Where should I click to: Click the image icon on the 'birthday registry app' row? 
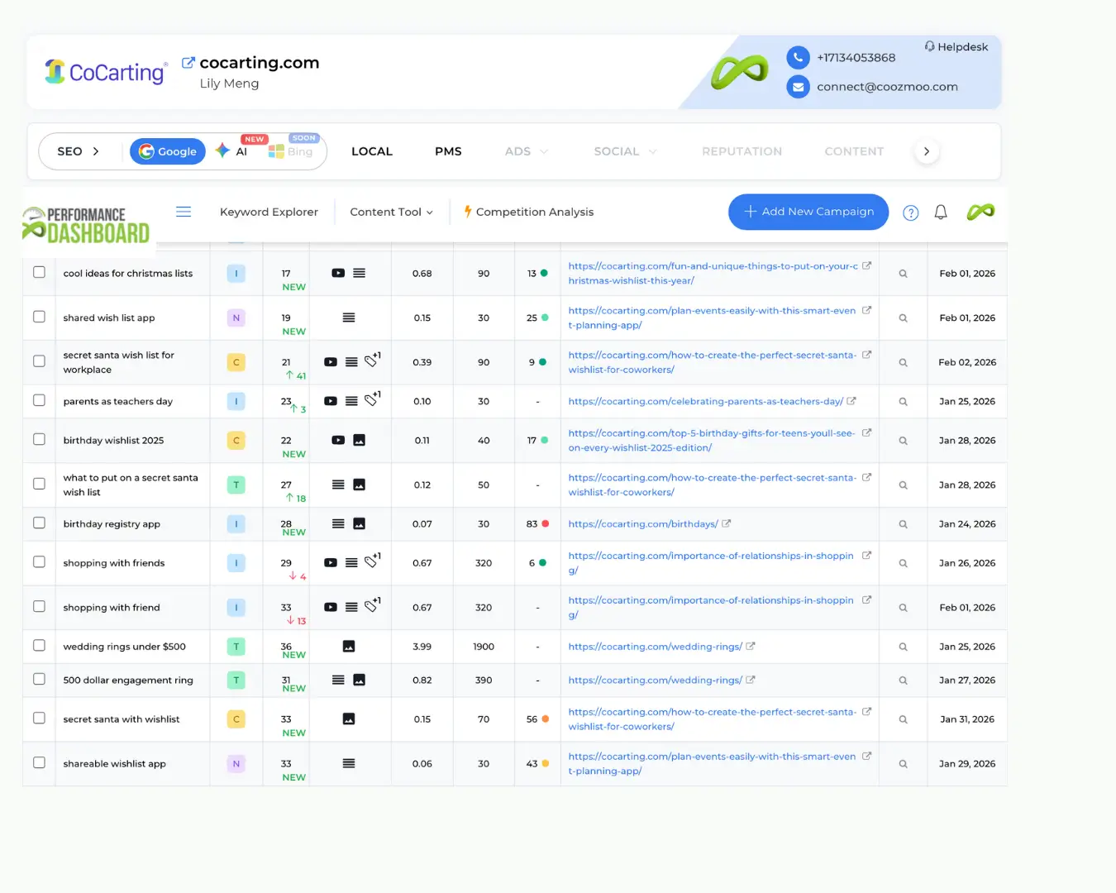click(358, 523)
